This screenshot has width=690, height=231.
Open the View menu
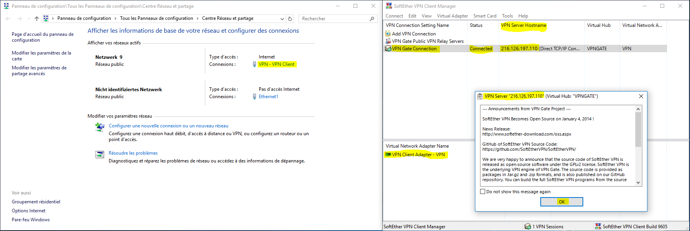pyautogui.click(x=427, y=16)
